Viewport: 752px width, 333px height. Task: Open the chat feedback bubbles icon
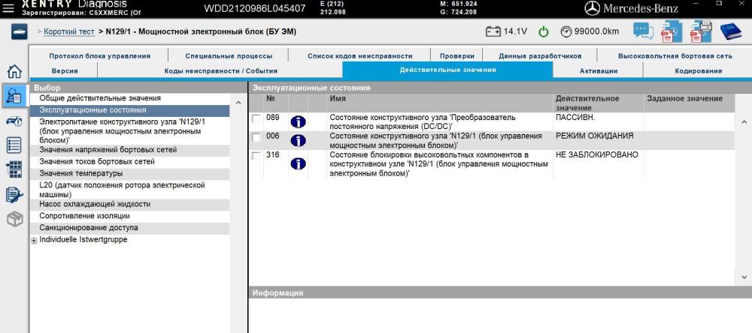643,31
